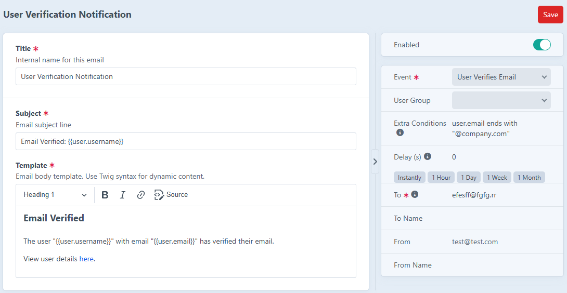
Task: Open the Heading 1 style dropdown
Action: tap(55, 195)
